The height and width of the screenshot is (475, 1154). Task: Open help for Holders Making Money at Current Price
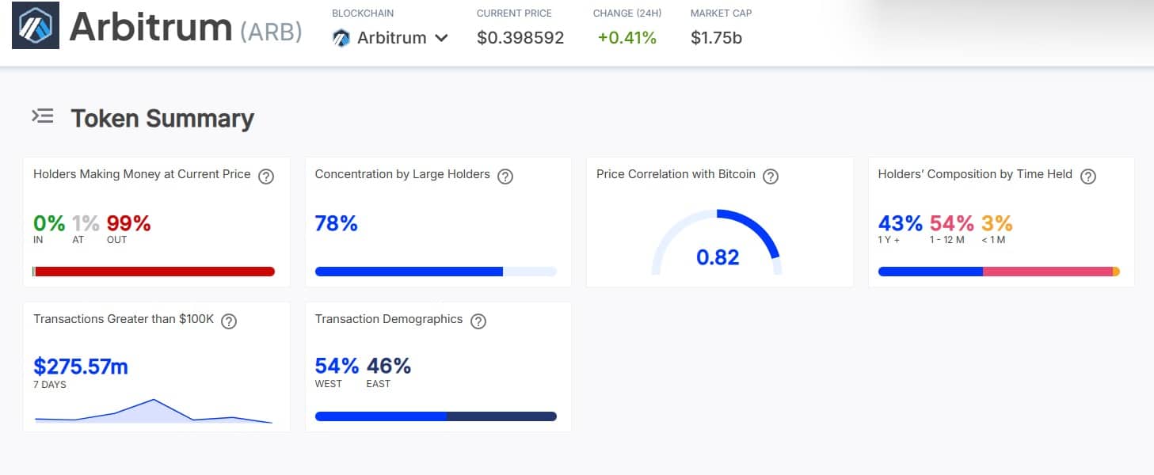(266, 177)
